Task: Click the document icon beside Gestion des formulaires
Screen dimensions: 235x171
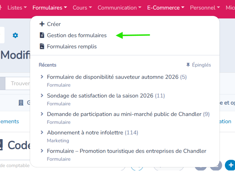Action: [x=42, y=35]
